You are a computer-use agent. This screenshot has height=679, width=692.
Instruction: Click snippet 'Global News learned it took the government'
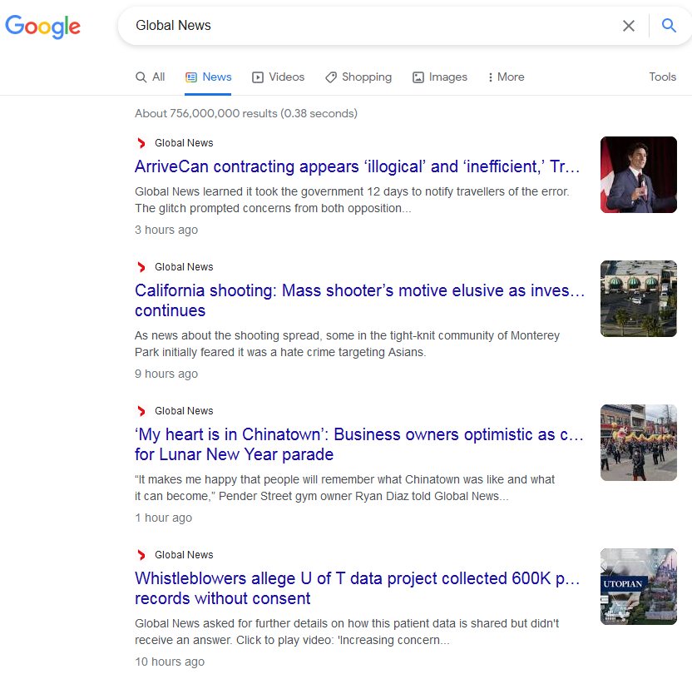352,200
